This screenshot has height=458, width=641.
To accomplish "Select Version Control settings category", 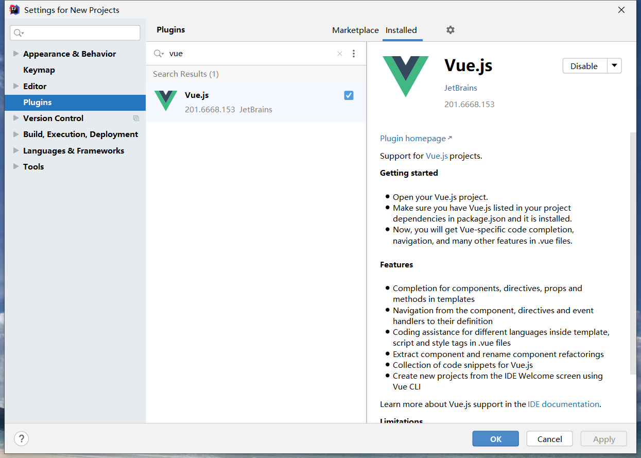I will 53,118.
